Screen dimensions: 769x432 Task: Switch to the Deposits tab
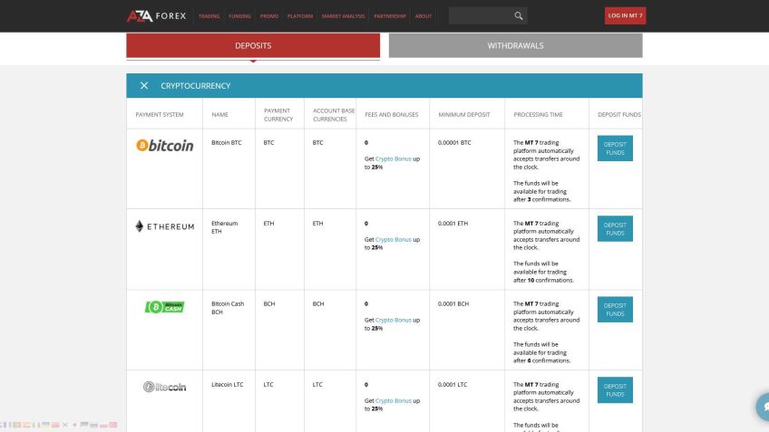[x=253, y=45]
